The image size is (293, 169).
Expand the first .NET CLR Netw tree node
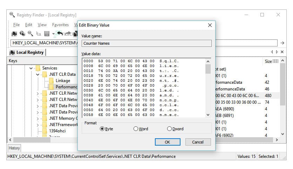point(38,94)
